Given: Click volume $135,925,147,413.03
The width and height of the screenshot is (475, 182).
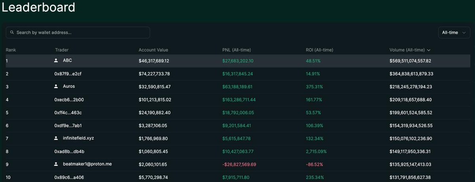Looking at the screenshot, I should (x=410, y=164).
